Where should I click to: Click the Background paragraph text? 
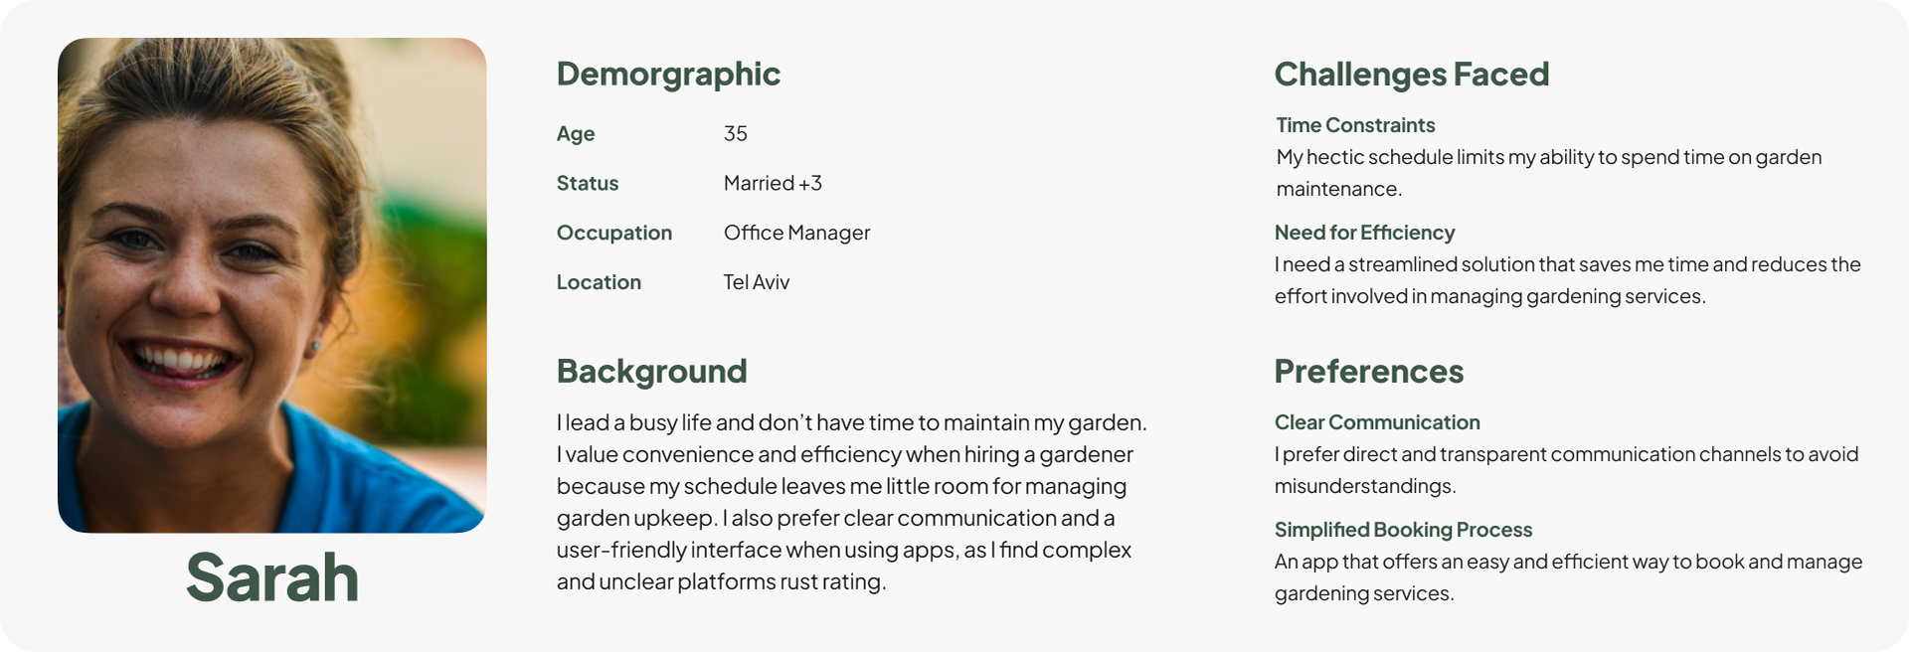[x=851, y=502]
